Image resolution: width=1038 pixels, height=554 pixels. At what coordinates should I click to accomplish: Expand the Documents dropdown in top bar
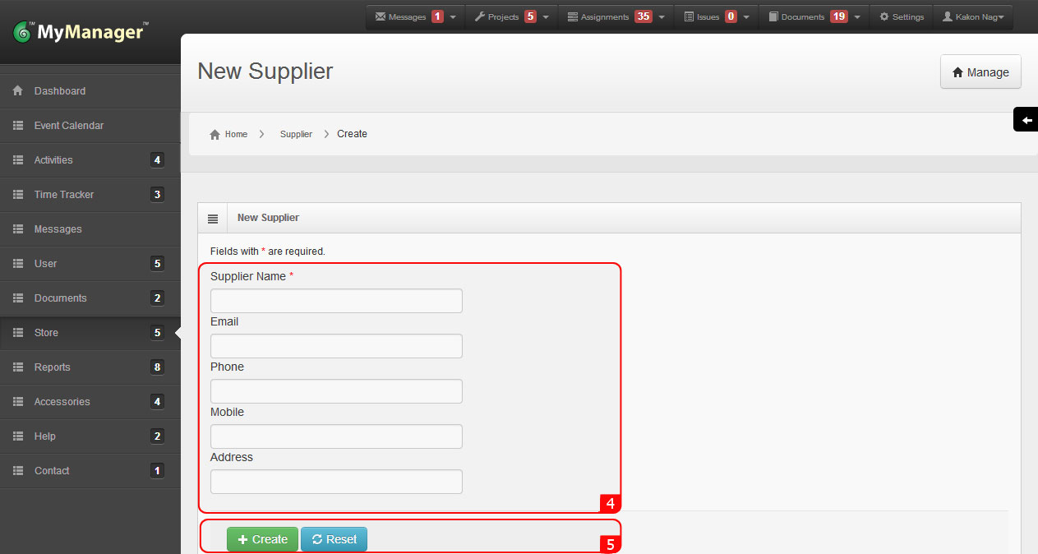click(x=856, y=16)
